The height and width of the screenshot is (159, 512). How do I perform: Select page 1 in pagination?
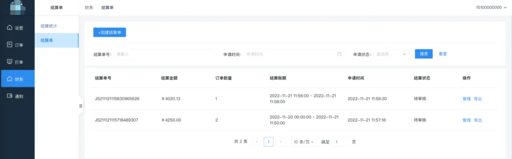268,142
